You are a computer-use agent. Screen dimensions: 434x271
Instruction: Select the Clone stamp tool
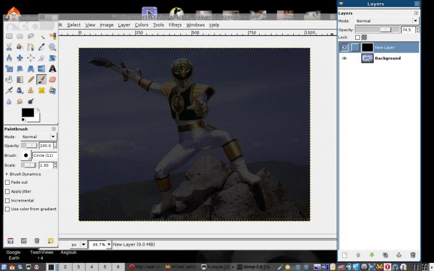pyautogui.click(x=31, y=91)
